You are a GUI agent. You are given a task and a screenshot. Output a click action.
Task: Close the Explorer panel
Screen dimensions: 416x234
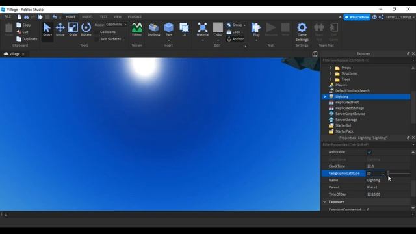(413, 53)
